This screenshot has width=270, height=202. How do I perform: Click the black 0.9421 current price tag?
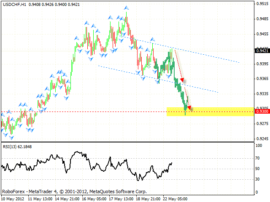pyautogui.click(x=260, y=51)
